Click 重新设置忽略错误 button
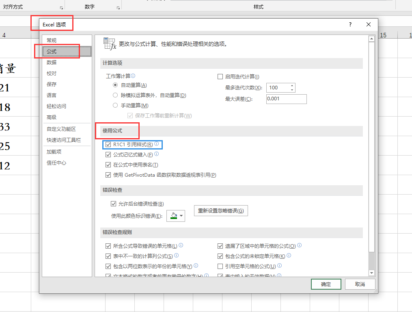The image size is (412, 312). (221, 211)
